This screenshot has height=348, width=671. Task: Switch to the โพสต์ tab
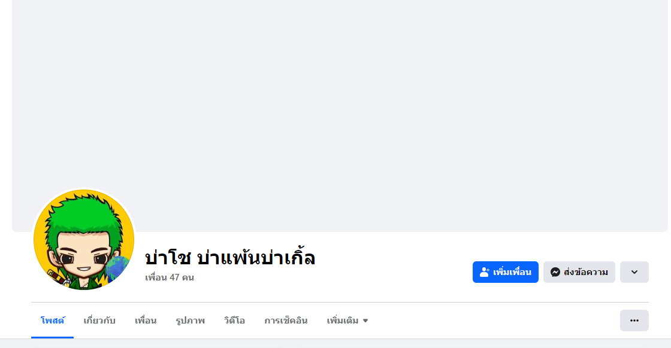coord(53,320)
